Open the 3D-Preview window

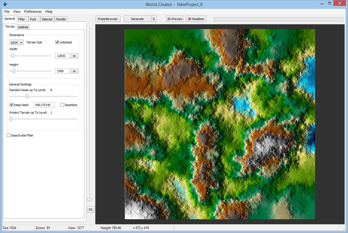coord(175,19)
